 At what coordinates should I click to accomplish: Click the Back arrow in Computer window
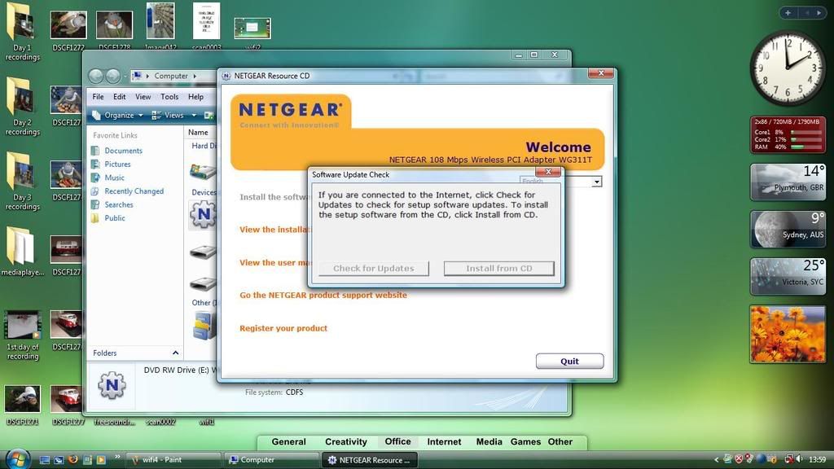(x=96, y=76)
